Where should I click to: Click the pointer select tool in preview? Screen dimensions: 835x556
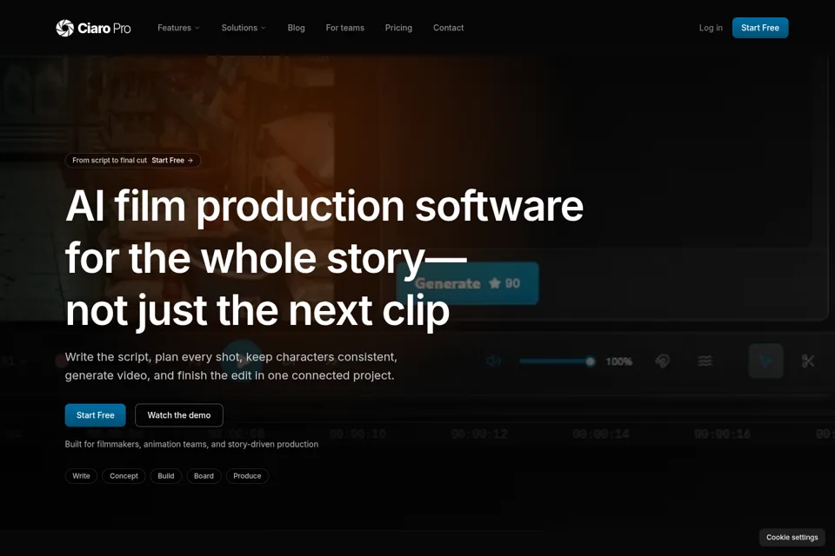[765, 361]
